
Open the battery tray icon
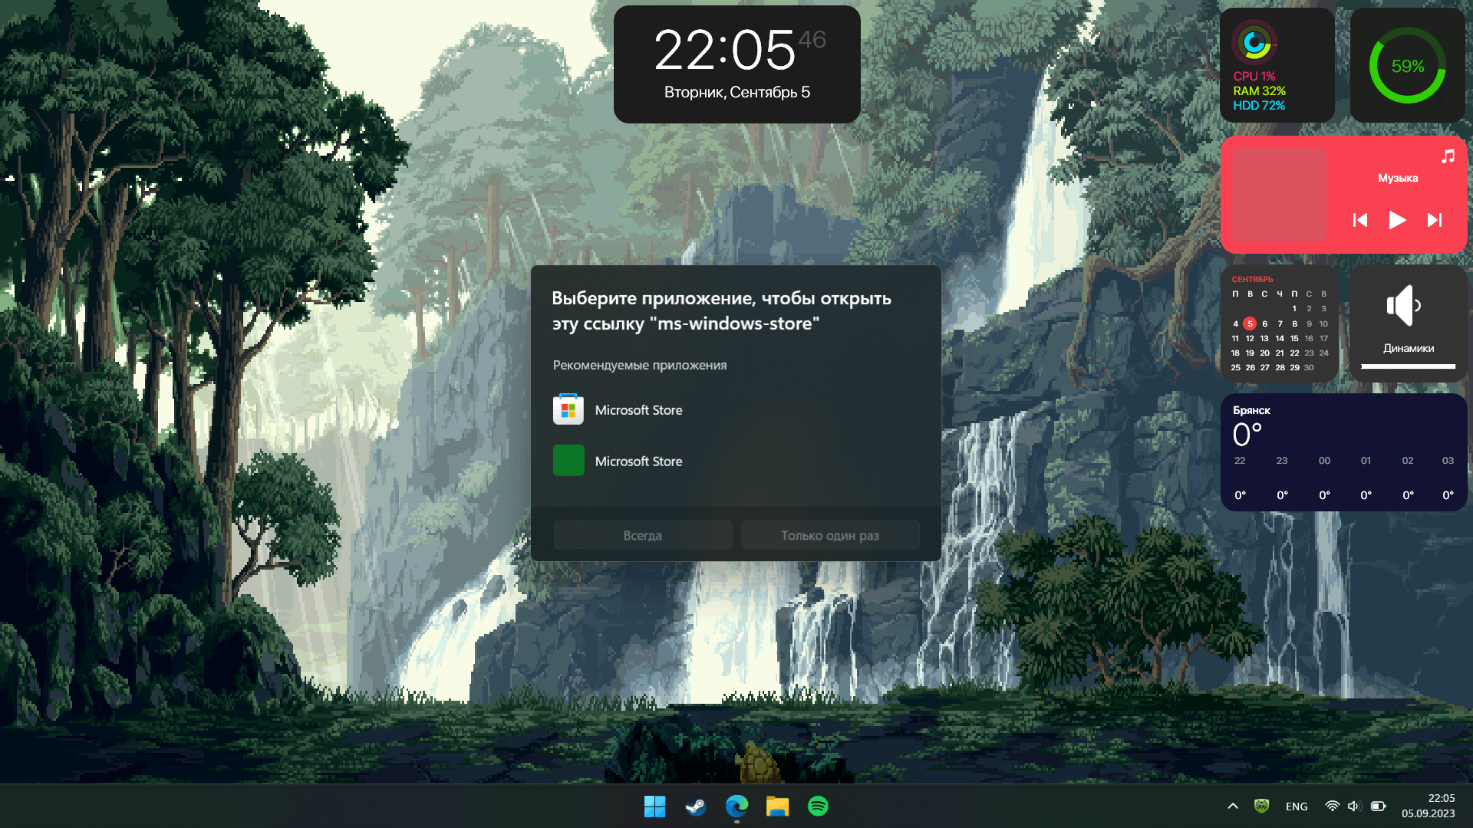click(x=1378, y=806)
